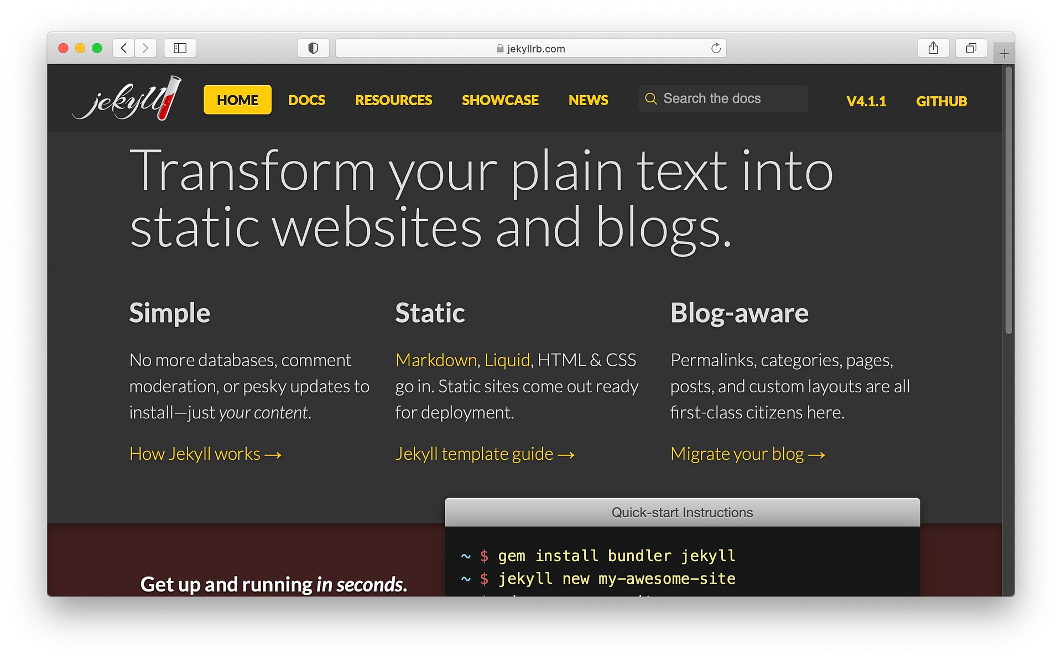
Task: Click the Simple heading
Action: (169, 313)
